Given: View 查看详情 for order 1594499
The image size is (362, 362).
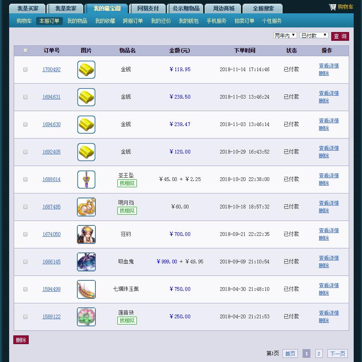Looking at the screenshot, I should (x=329, y=285).
